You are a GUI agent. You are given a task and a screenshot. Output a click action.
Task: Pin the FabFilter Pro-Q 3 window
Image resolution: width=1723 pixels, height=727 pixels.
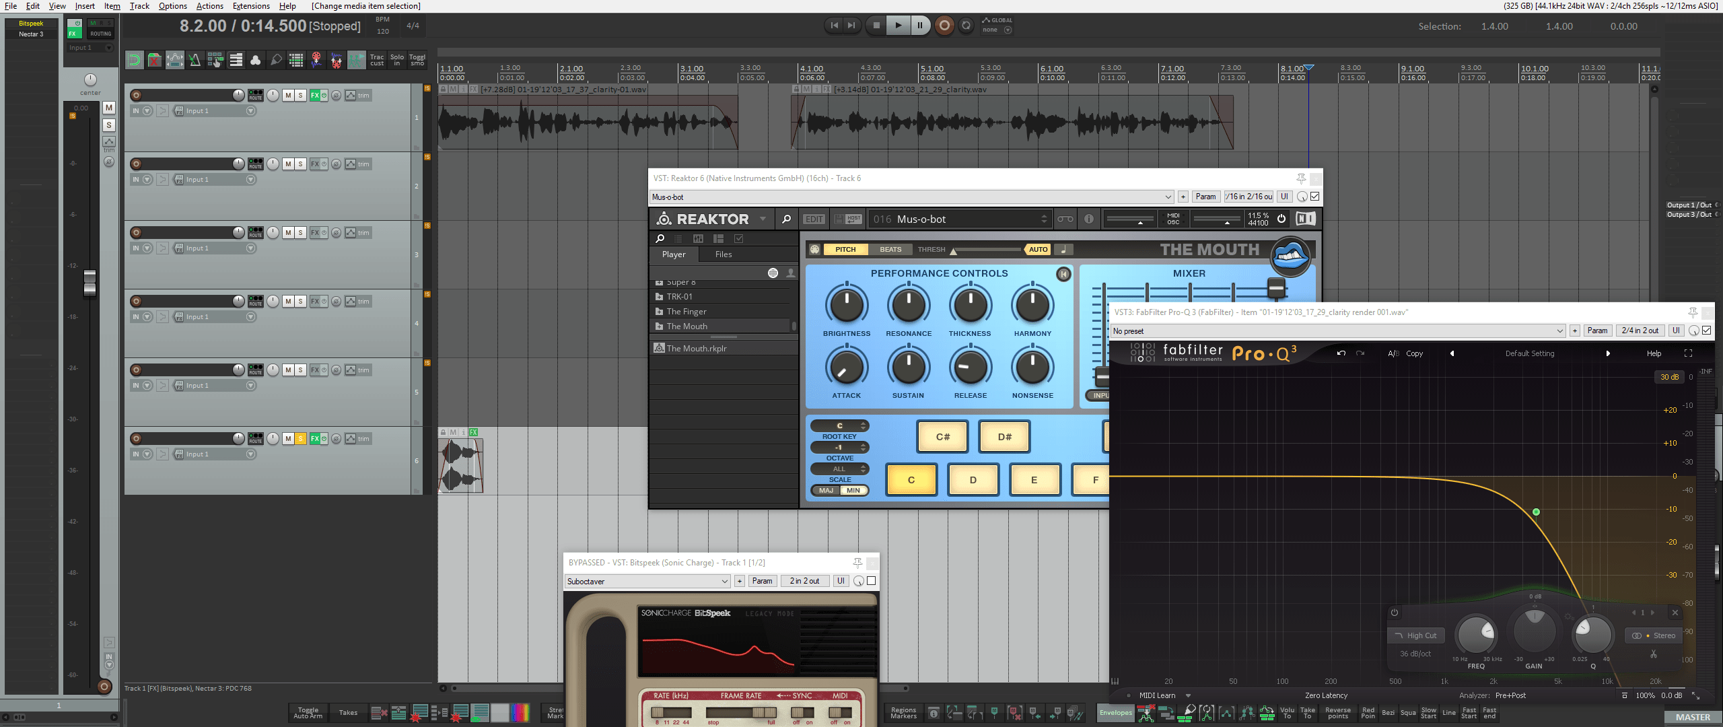point(1693,312)
